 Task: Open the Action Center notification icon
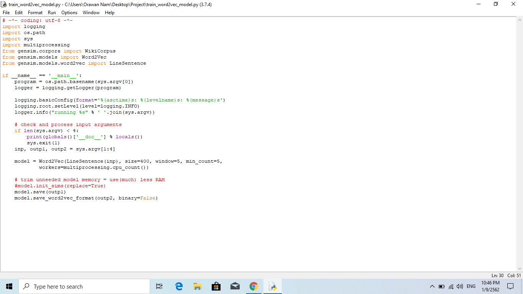[x=510, y=286]
